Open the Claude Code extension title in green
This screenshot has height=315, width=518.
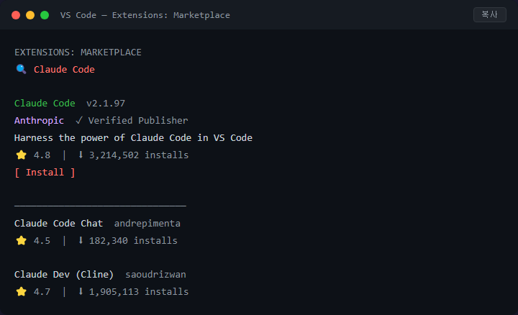coord(45,104)
